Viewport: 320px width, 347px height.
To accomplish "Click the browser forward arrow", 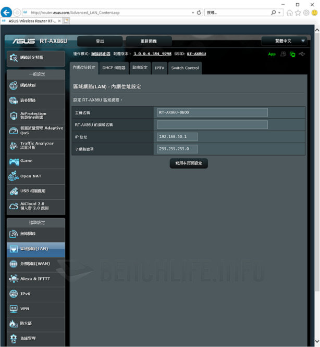I will click(x=17, y=12).
